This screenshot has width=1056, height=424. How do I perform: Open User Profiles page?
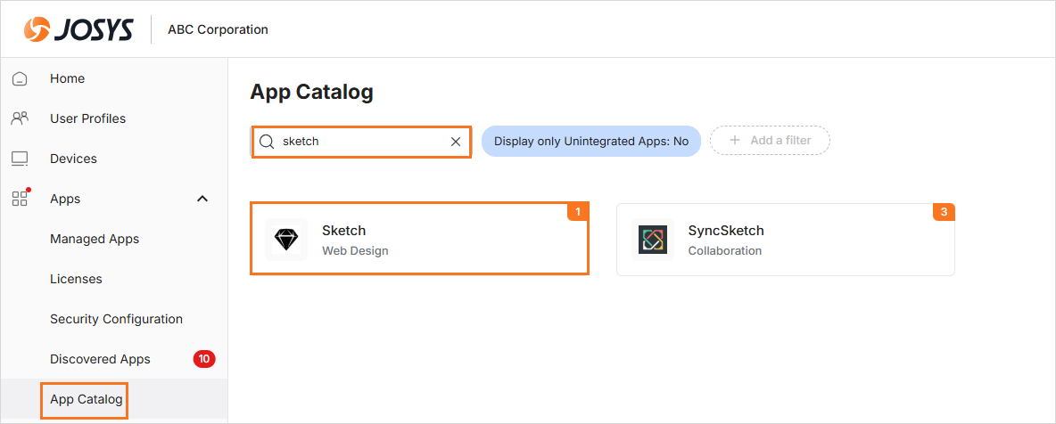pyautogui.click(x=87, y=118)
